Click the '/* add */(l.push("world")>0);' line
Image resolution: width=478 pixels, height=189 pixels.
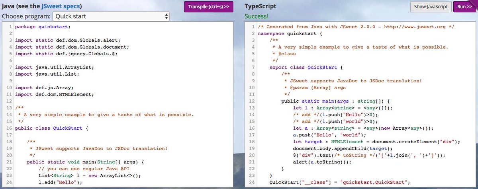[x=335, y=121]
